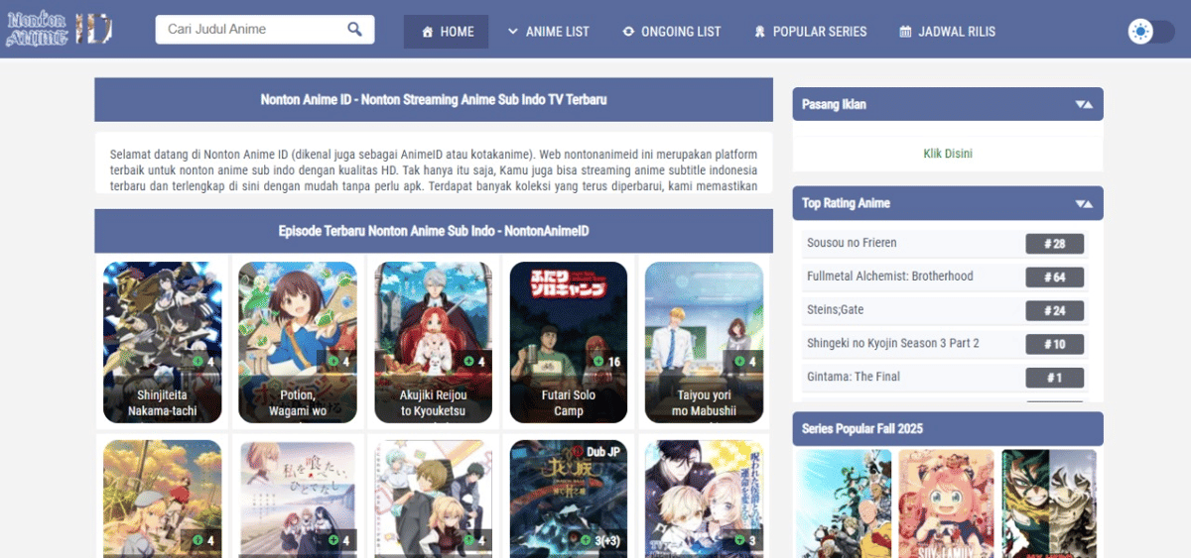Open the Popular Series page

point(810,32)
